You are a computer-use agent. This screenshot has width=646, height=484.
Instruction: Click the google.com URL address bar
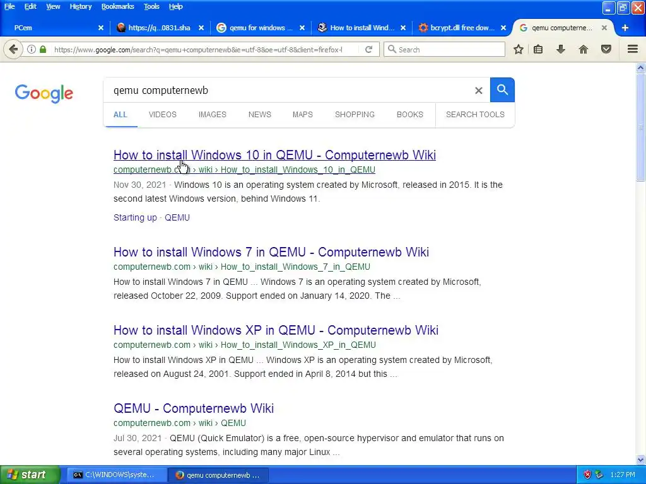[197, 49]
